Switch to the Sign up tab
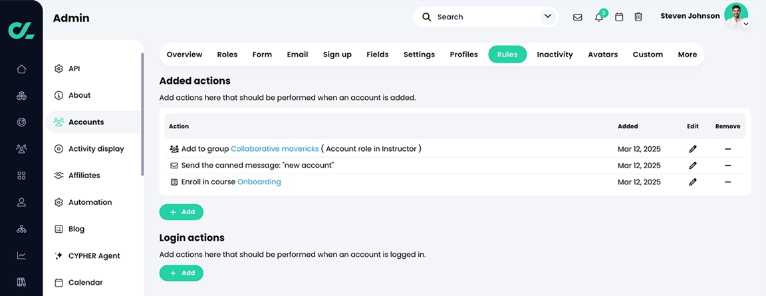The width and height of the screenshot is (766, 296). point(337,55)
